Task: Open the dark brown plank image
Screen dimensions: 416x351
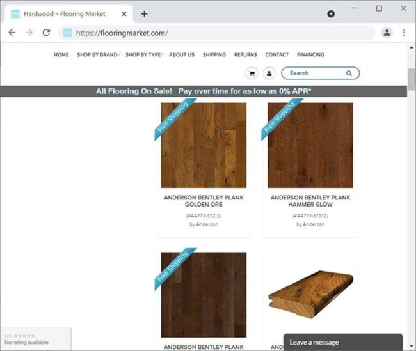Action: [x=204, y=295]
